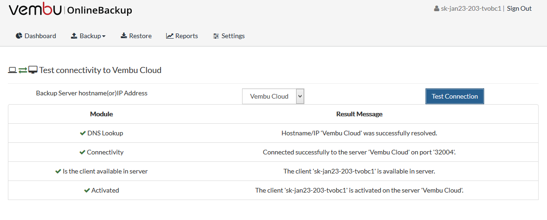Click the Module column header
The height and width of the screenshot is (220, 547).
pos(101,114)
